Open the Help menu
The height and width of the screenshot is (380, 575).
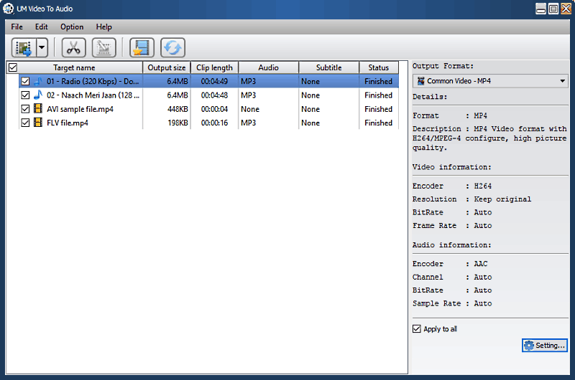pyautogui.click(x=103, y=27)
